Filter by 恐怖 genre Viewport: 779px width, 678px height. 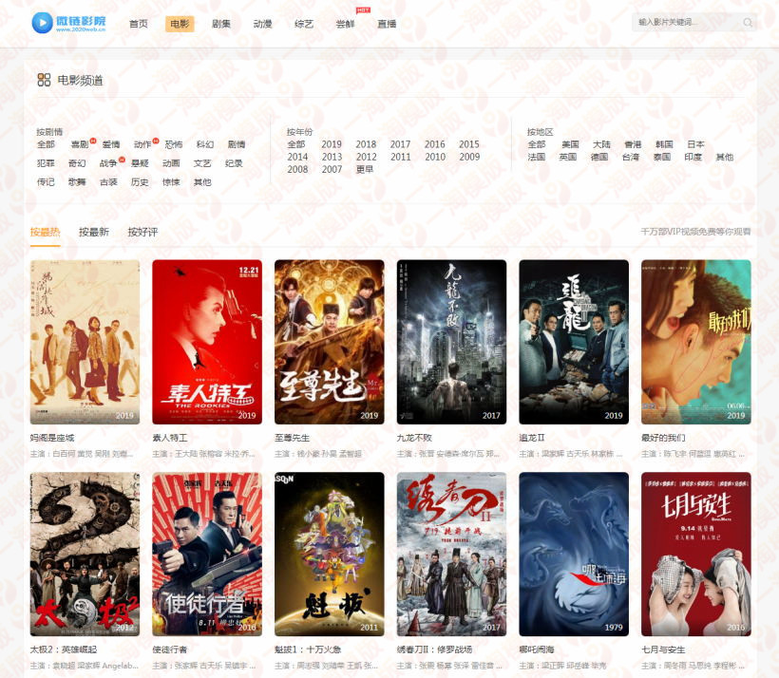[174, 144]
